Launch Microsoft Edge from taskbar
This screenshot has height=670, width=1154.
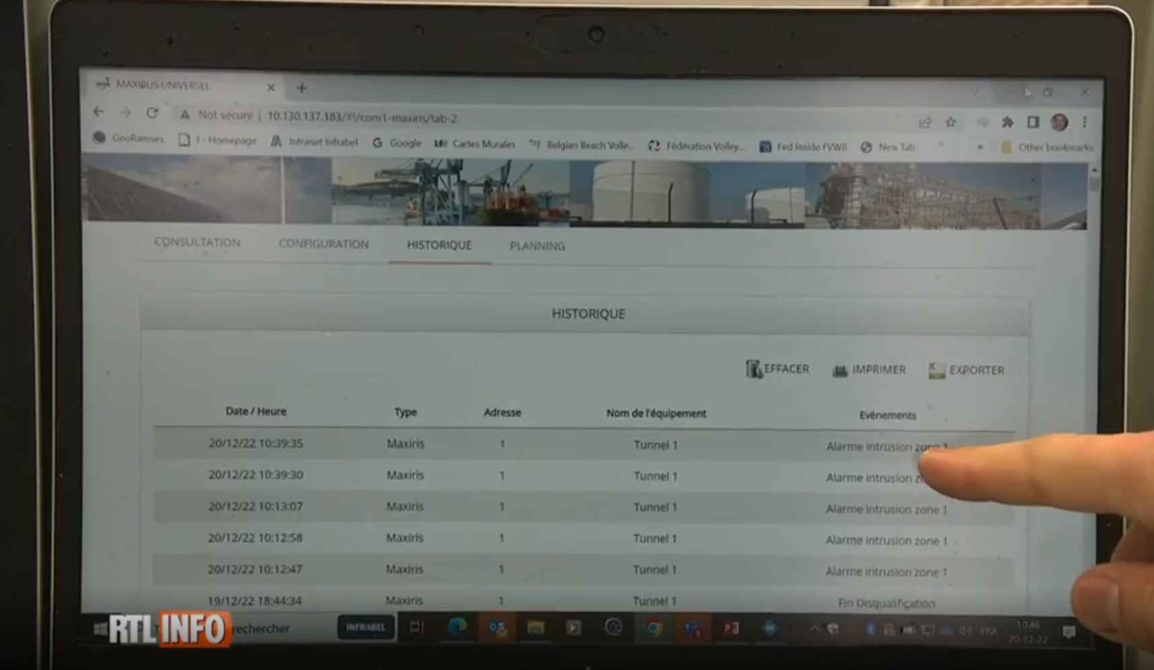[458, 628]
